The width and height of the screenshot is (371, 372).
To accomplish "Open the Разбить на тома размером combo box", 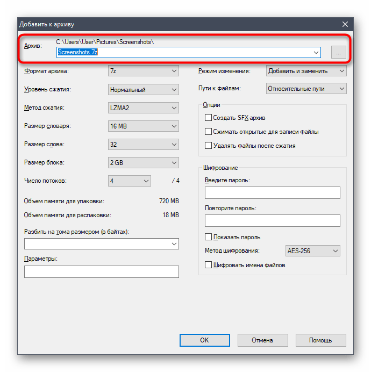I will [x=102, y=244].
